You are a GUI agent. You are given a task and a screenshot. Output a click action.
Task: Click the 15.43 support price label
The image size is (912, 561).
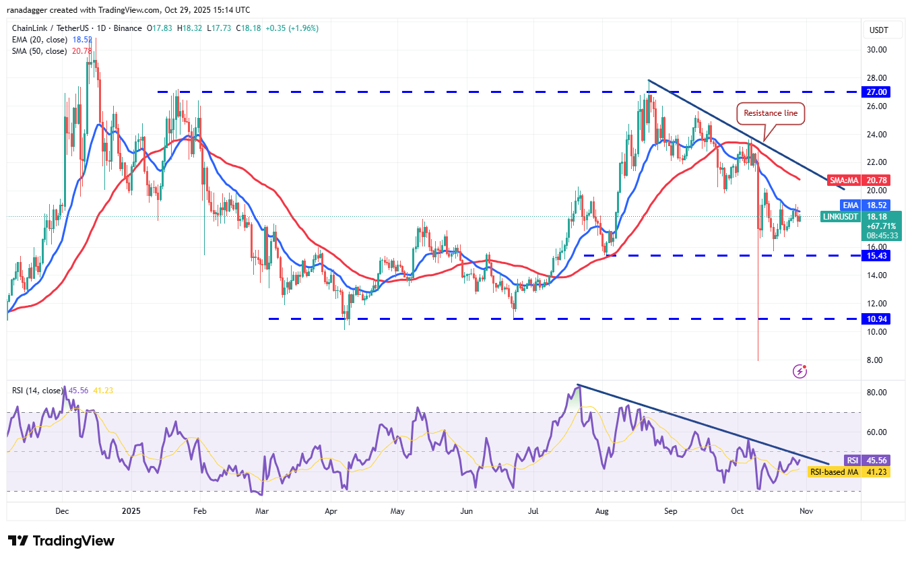[875, 256]
